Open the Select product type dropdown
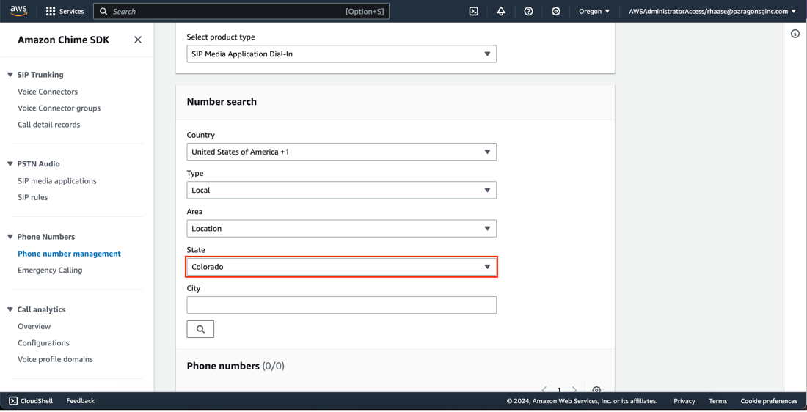 341,54
